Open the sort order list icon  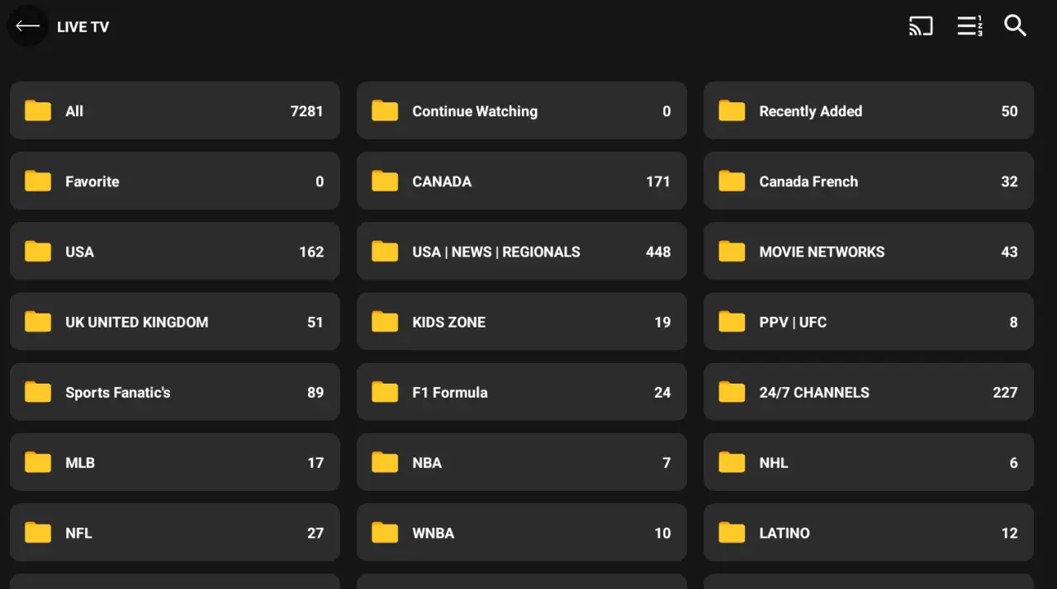pyautogui.click(x=969, y=26)
